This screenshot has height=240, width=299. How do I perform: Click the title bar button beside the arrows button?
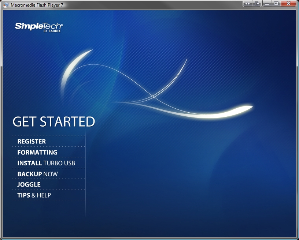pos(257,3)
